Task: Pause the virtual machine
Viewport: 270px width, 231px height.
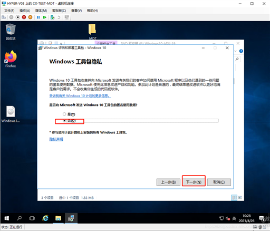Action: (38, 17)
